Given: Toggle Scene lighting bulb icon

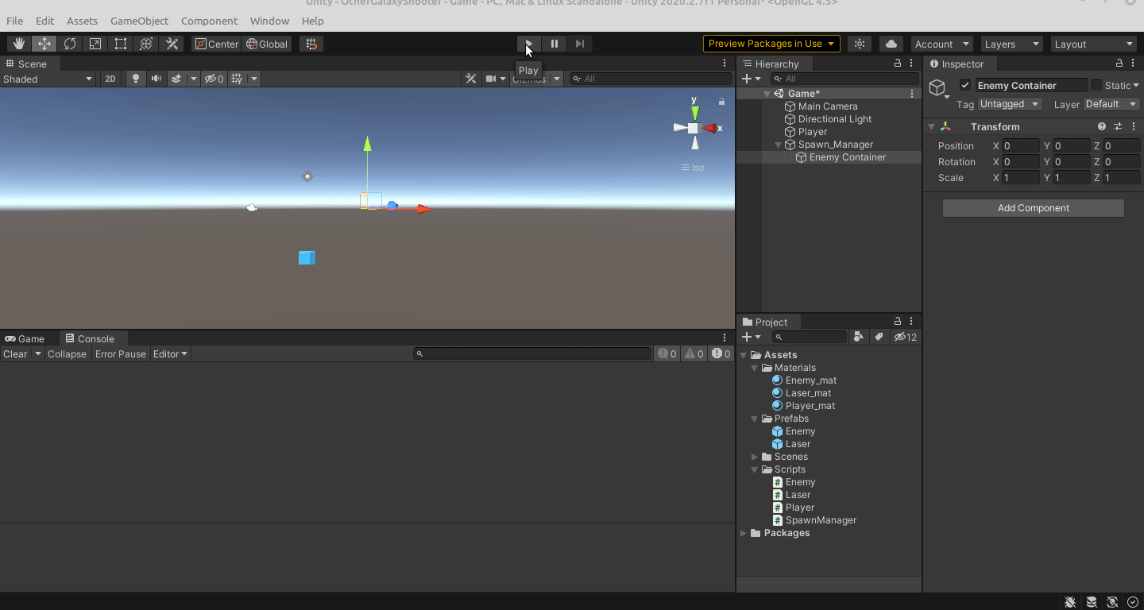Looking at the screenshot, I should 136,79.
